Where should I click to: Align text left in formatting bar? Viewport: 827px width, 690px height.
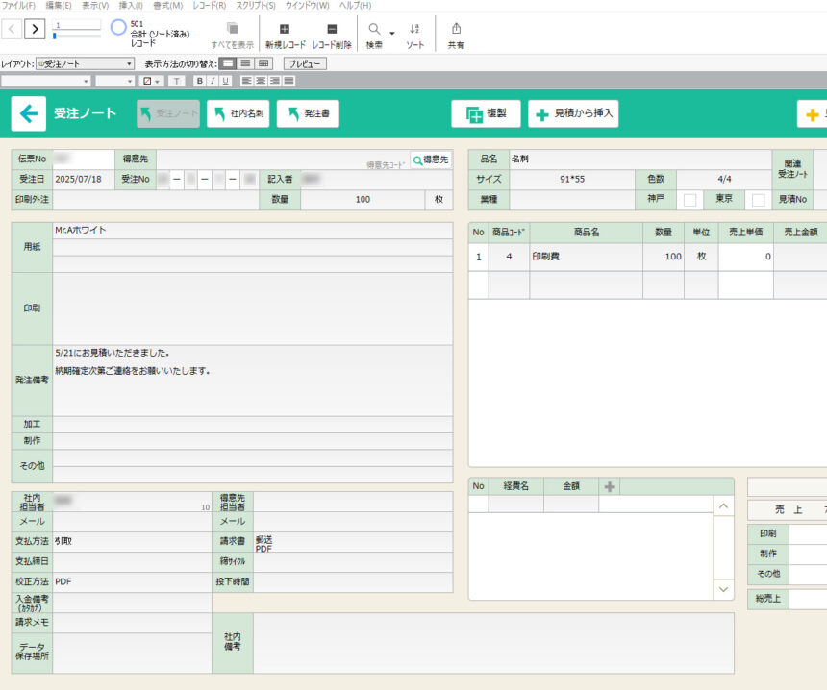pyautogui.click(x=246, y=81)
